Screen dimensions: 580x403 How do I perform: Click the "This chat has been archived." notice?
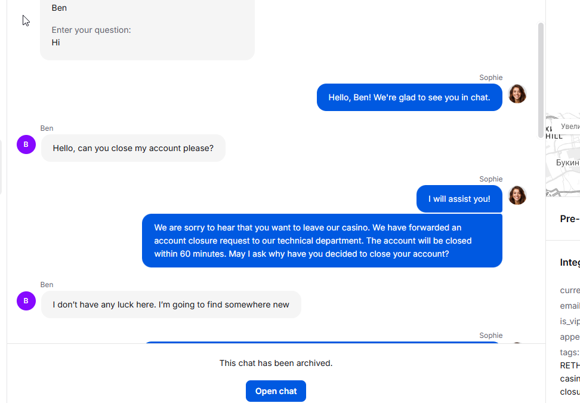tap(276, 363)
